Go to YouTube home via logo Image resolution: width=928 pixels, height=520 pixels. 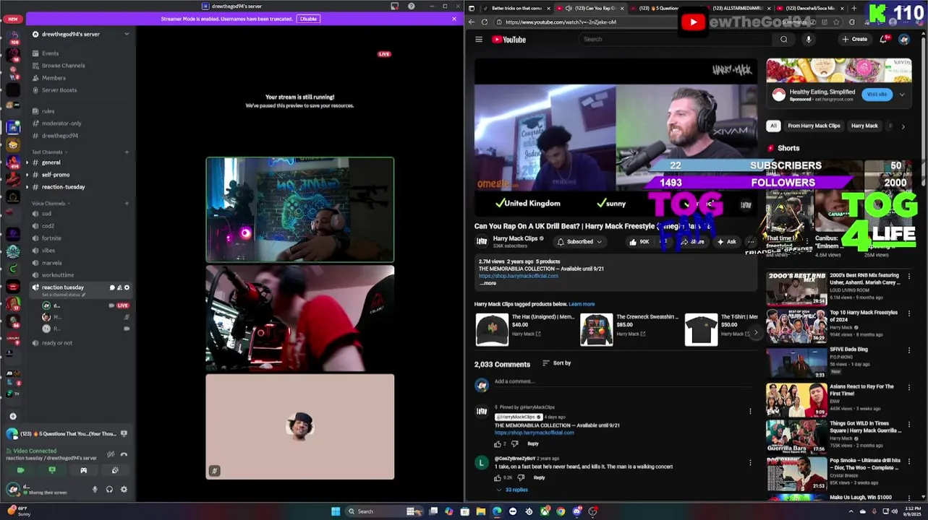[x=509, y=40]
